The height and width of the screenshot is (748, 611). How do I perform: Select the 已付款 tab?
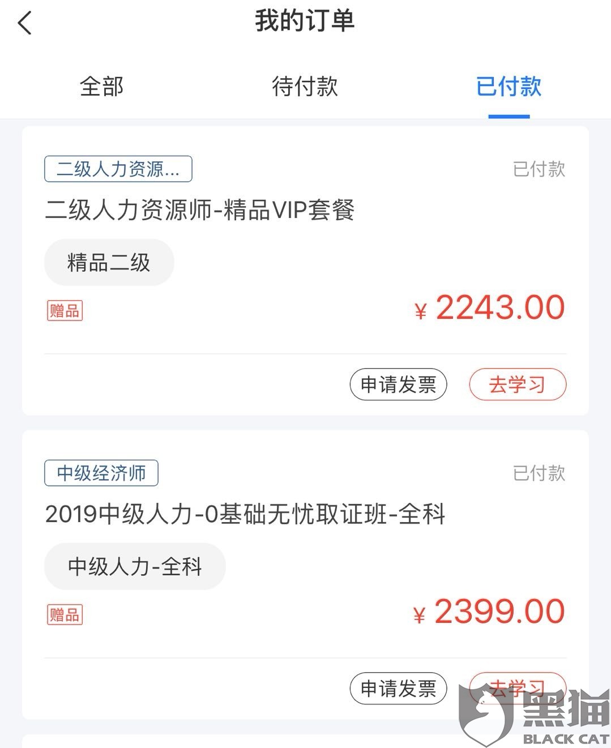coord(509,87)
